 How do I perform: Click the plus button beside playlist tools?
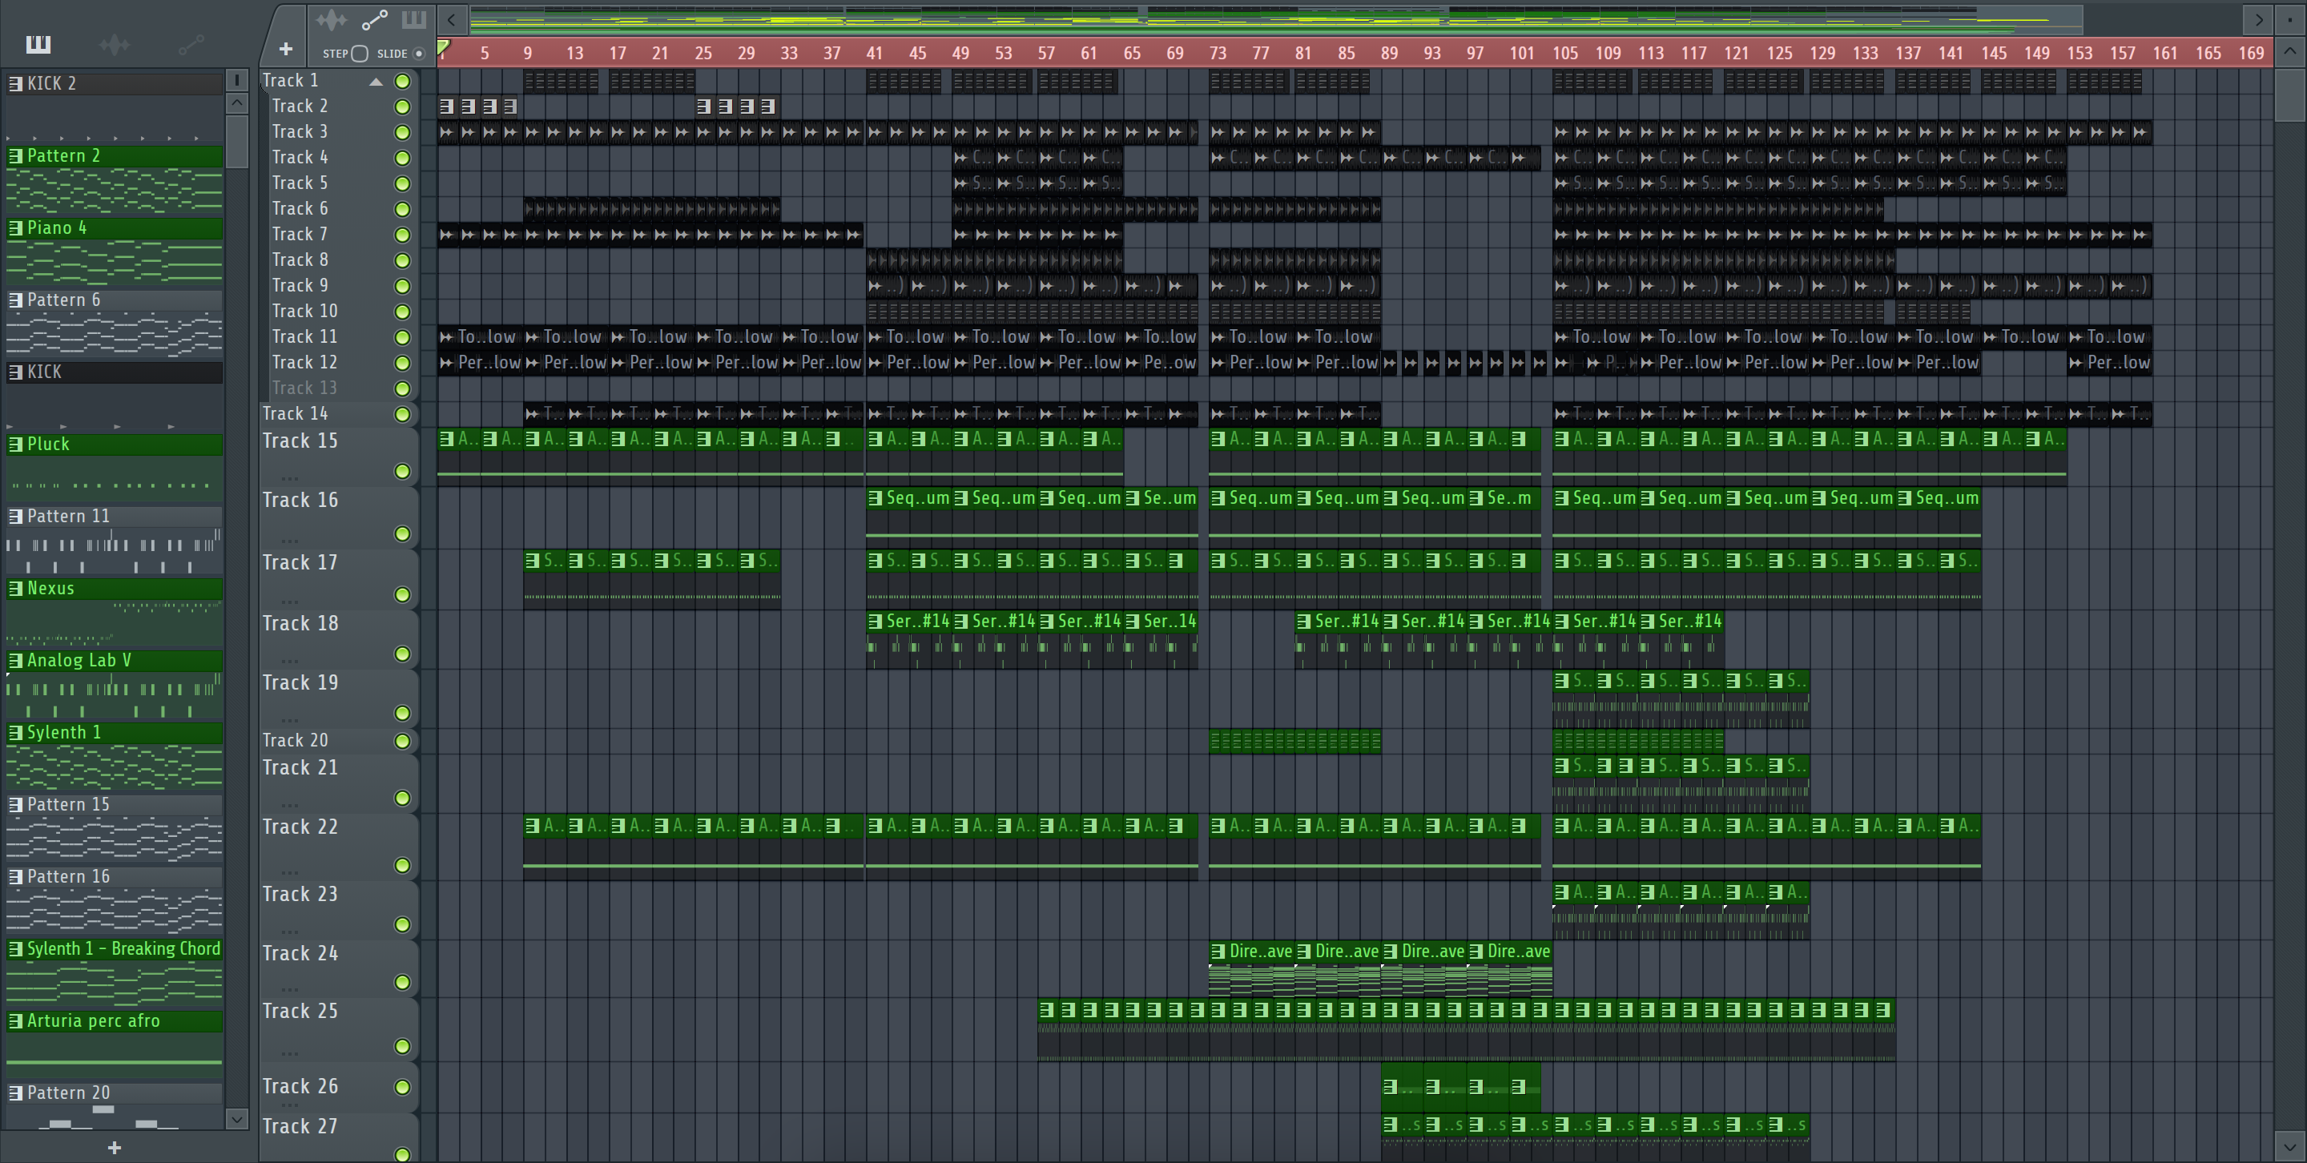pos(286,49)
